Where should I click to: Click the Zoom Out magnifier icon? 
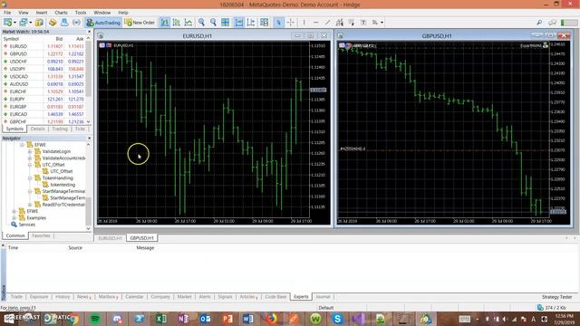[x=213, y=23]
